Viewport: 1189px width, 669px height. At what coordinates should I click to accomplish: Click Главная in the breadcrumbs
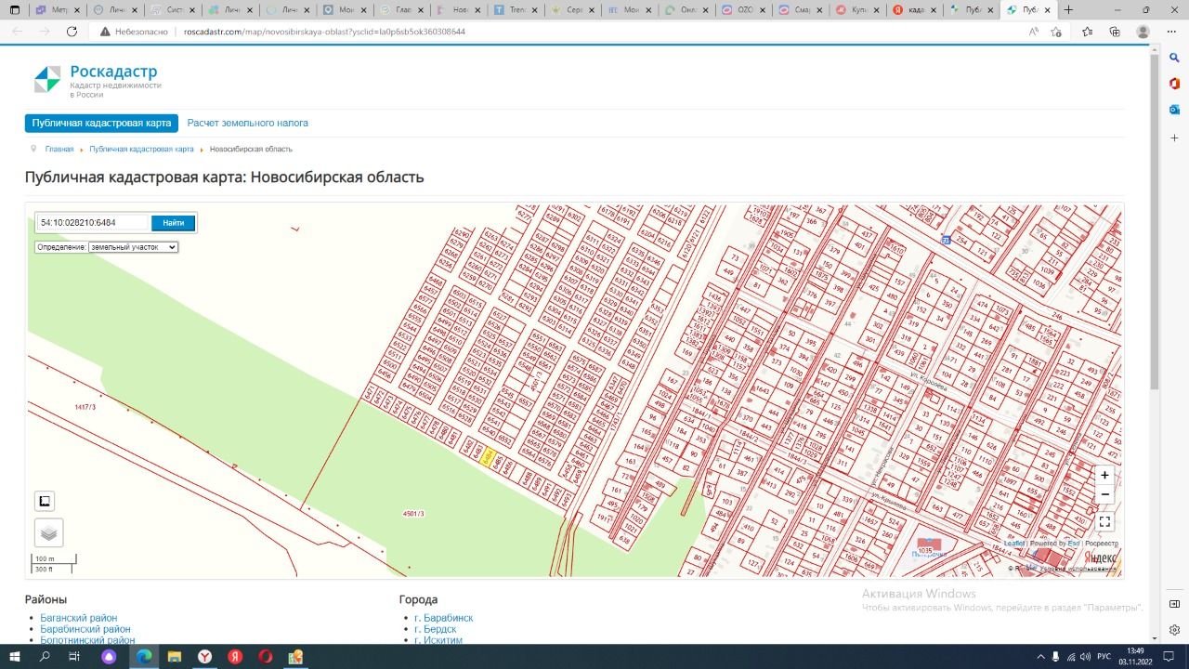(59, 149)
